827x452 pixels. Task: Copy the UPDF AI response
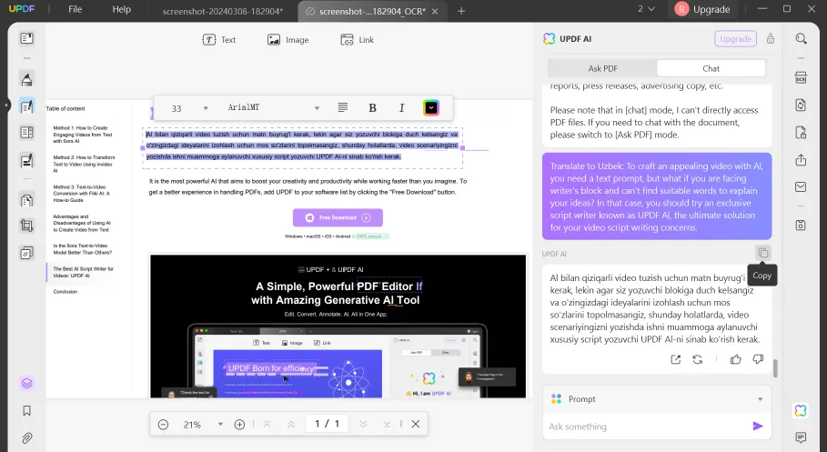tap(762, 253)
